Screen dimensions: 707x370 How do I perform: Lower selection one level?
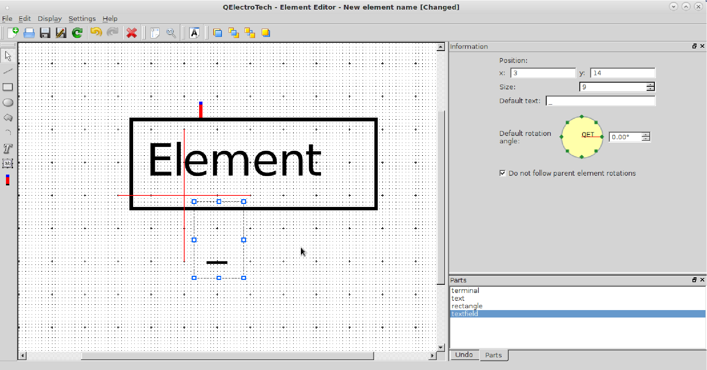(250, 33)
